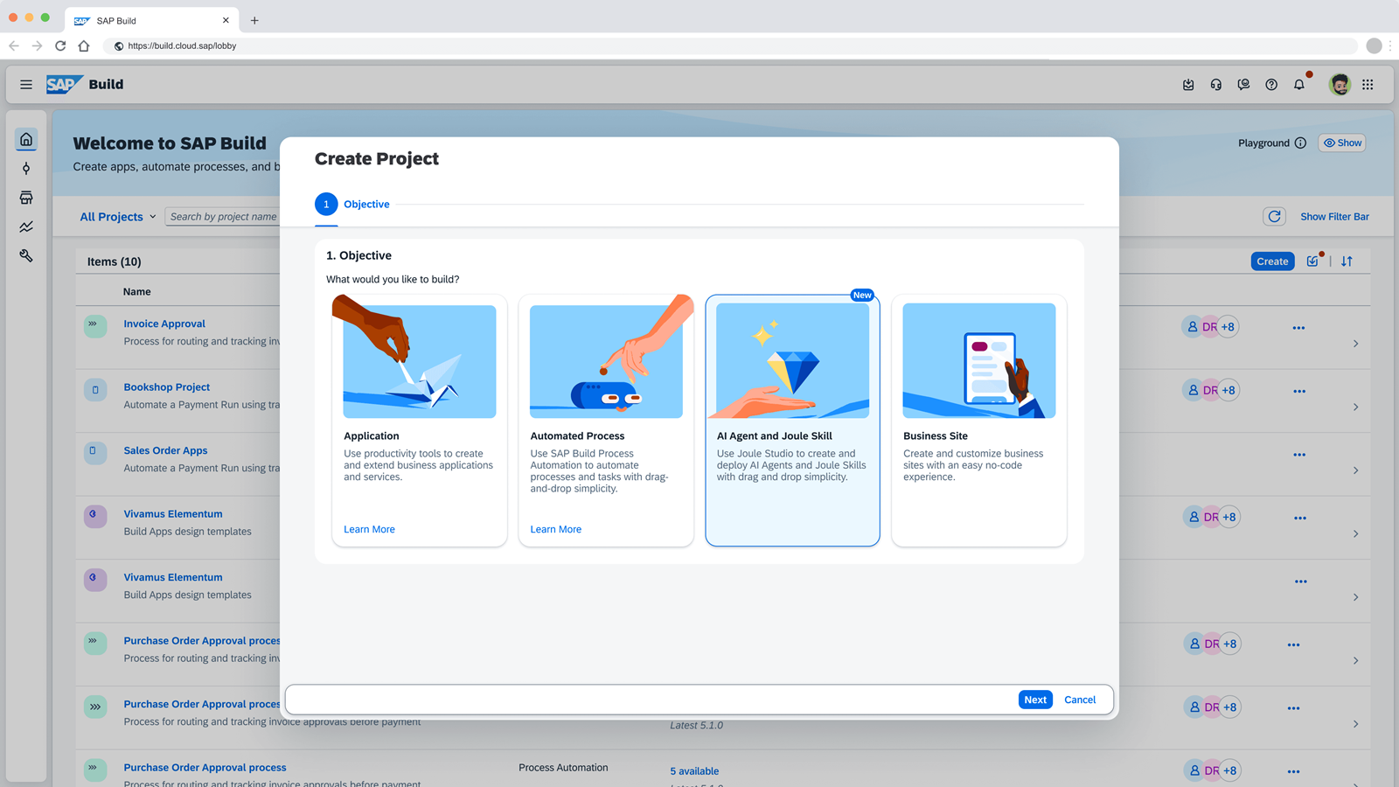
Task: Open the Invoice Approval project link
Action: 164,324
